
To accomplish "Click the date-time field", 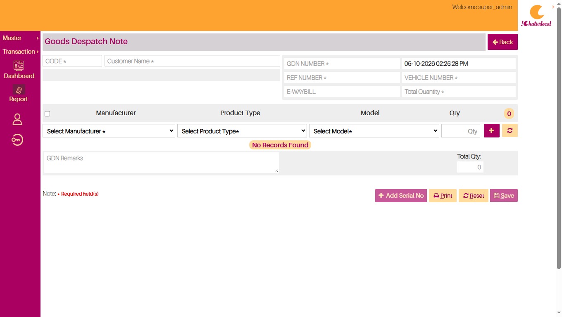I will pyautogui.click(x=459, y=64).
